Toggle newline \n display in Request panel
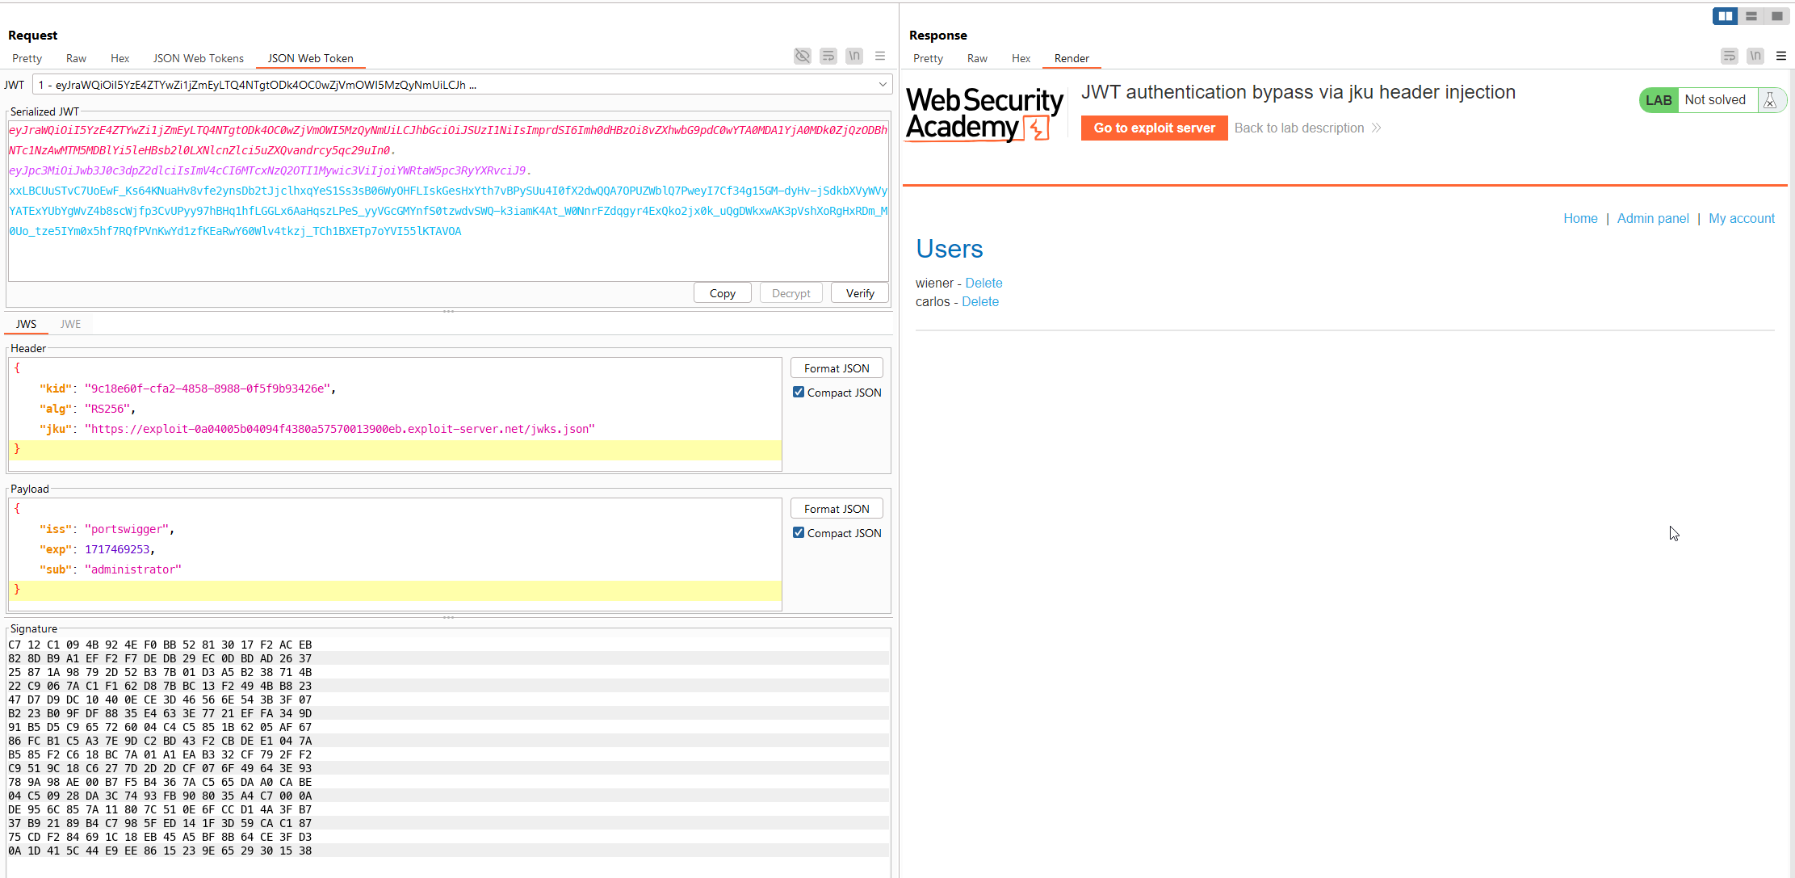The image size is (1795, 878). (x=853, y=56)
